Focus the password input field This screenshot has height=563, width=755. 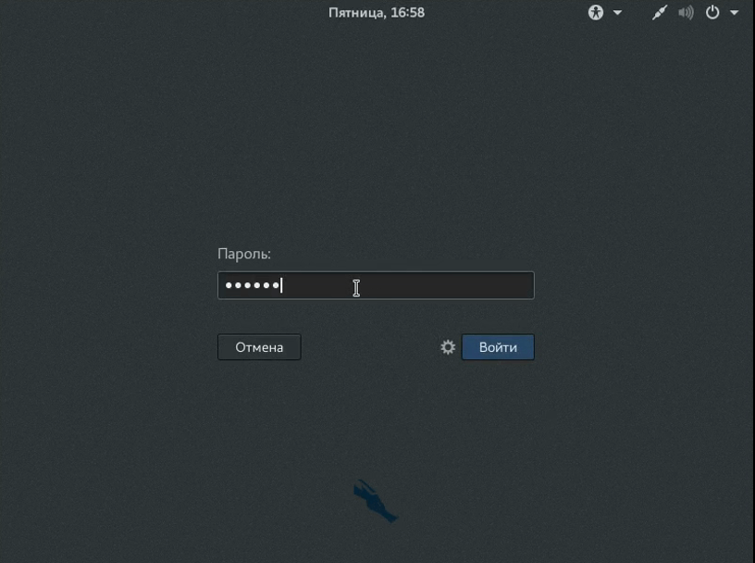tap(416, 285)
